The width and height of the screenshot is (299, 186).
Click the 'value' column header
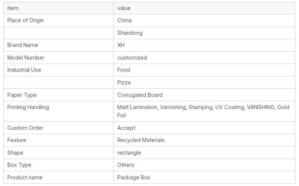coord(204,8)
